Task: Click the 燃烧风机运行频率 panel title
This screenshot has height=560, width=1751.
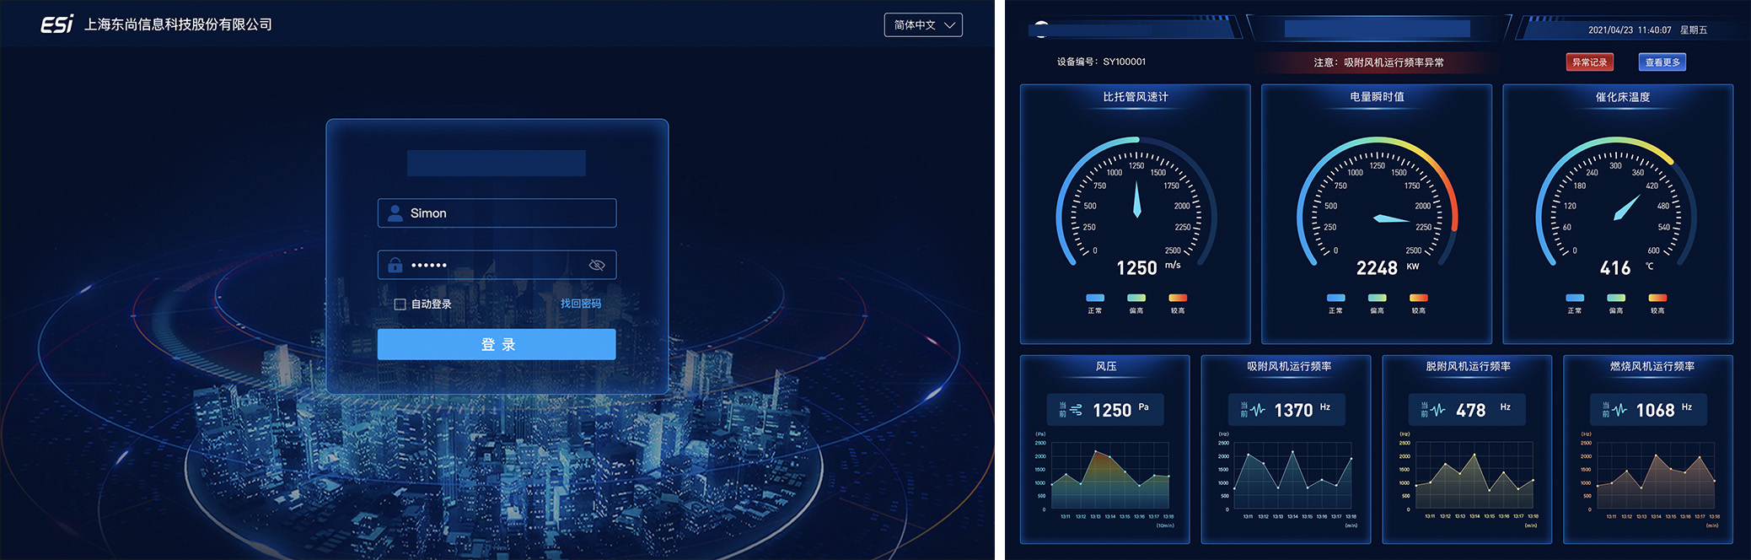Action: pos(1652,366)
